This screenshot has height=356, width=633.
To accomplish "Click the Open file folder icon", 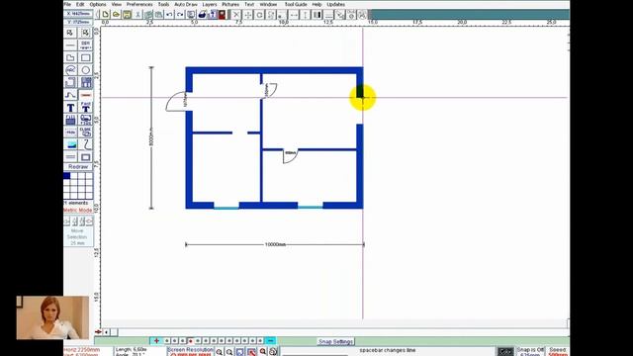I will coord(116,15).
